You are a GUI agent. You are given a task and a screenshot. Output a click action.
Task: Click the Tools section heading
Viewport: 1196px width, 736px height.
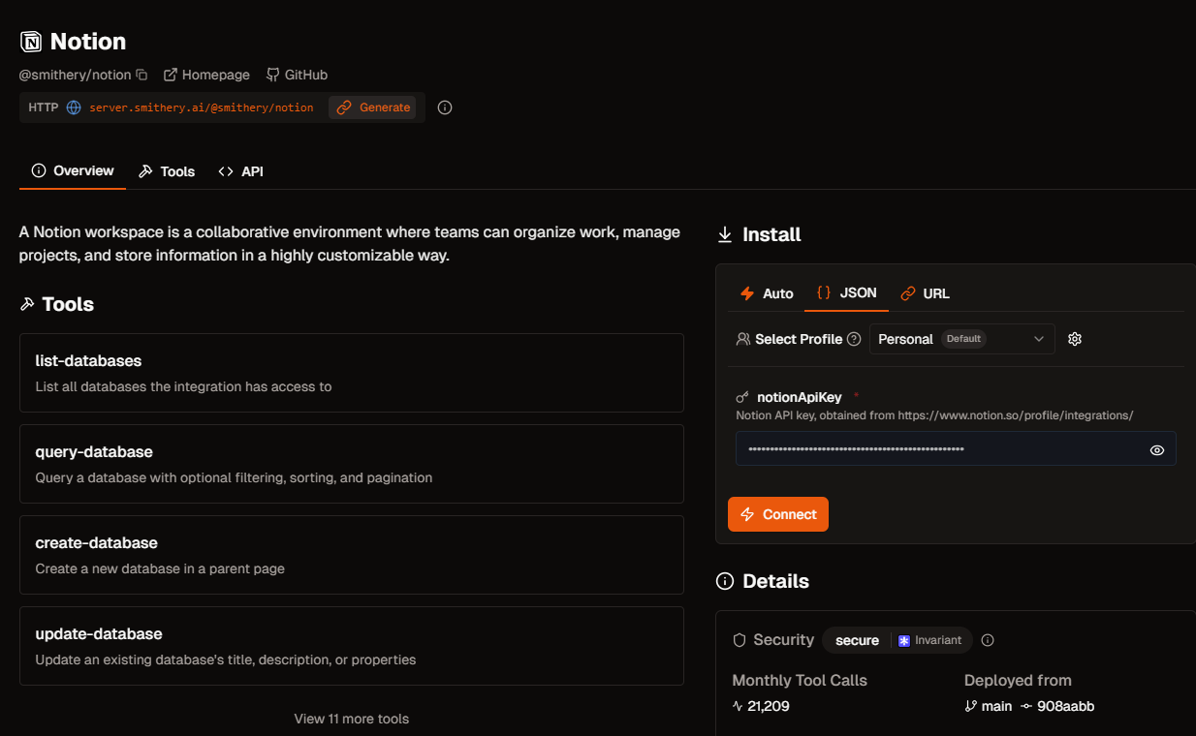(x=57, y=304)
